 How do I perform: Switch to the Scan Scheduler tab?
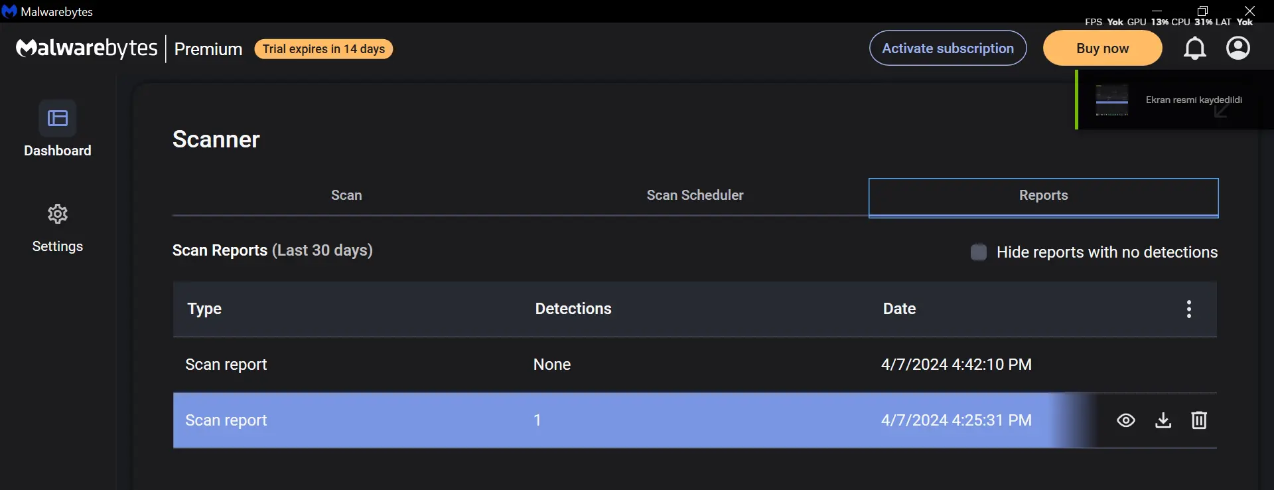[695, 195]
